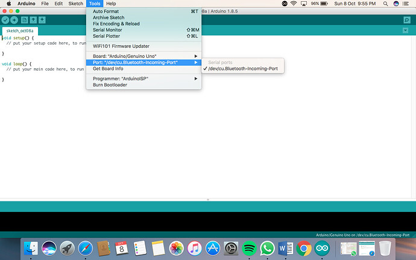This screenshot has height=260, width=416.
Task: Open Notes from the Dock
Action: (158, 249)
